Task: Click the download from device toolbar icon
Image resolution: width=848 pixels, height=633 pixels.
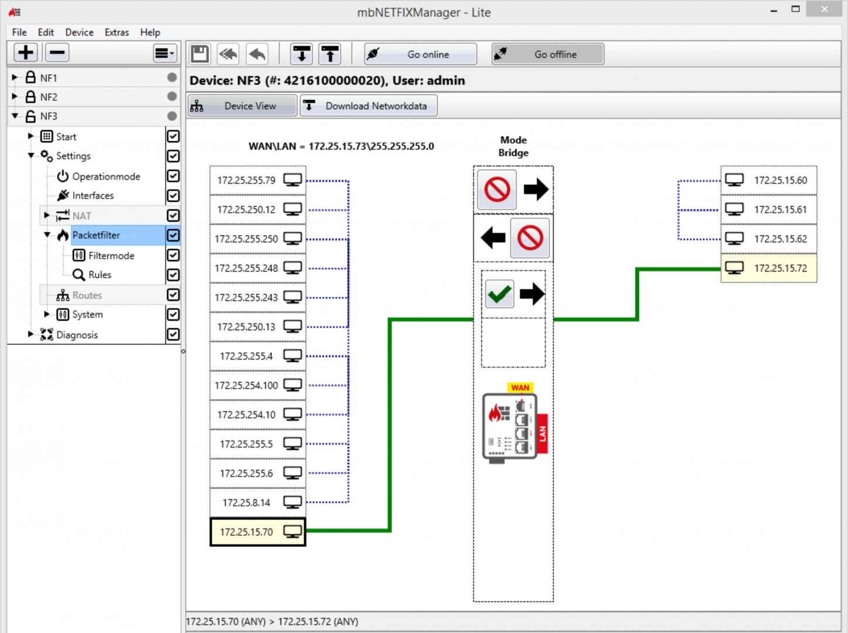Action: pos(301,54)
